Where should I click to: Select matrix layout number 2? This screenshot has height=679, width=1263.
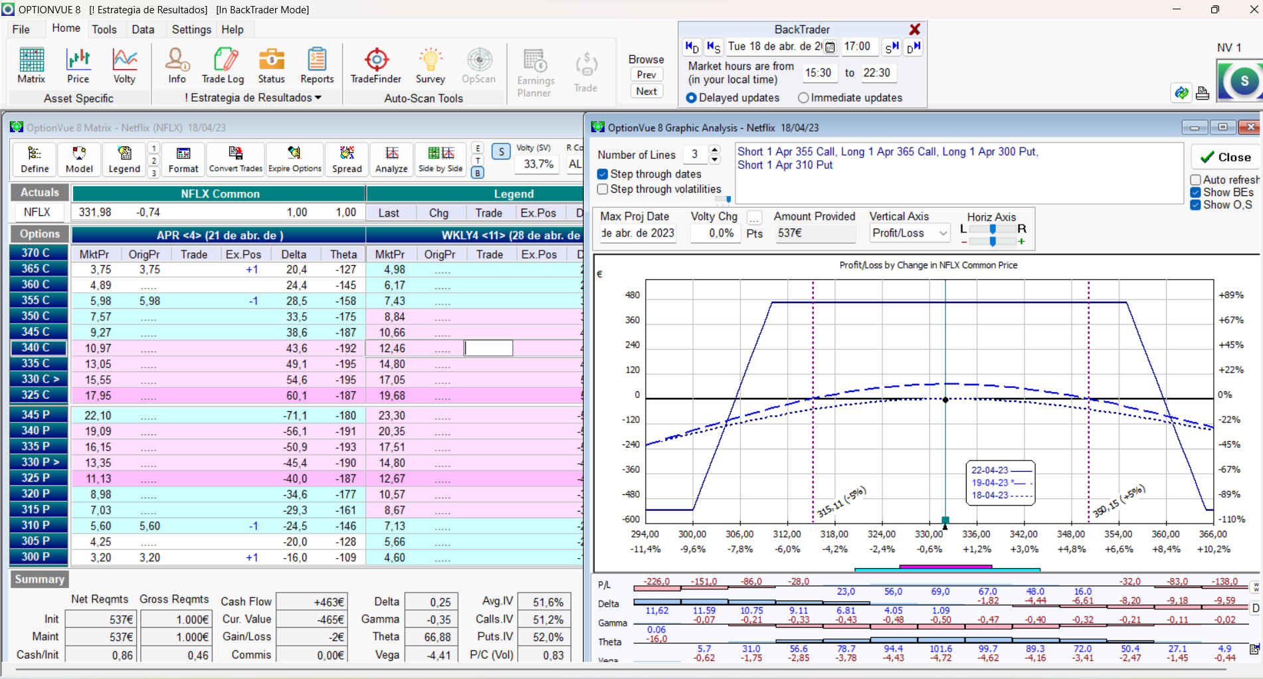tap(153, 161)
